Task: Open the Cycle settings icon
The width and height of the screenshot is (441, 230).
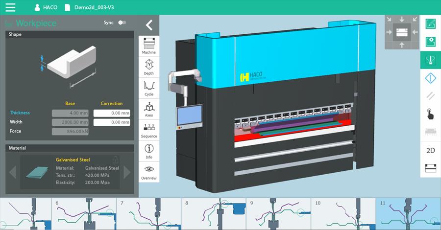Action: 149,88
